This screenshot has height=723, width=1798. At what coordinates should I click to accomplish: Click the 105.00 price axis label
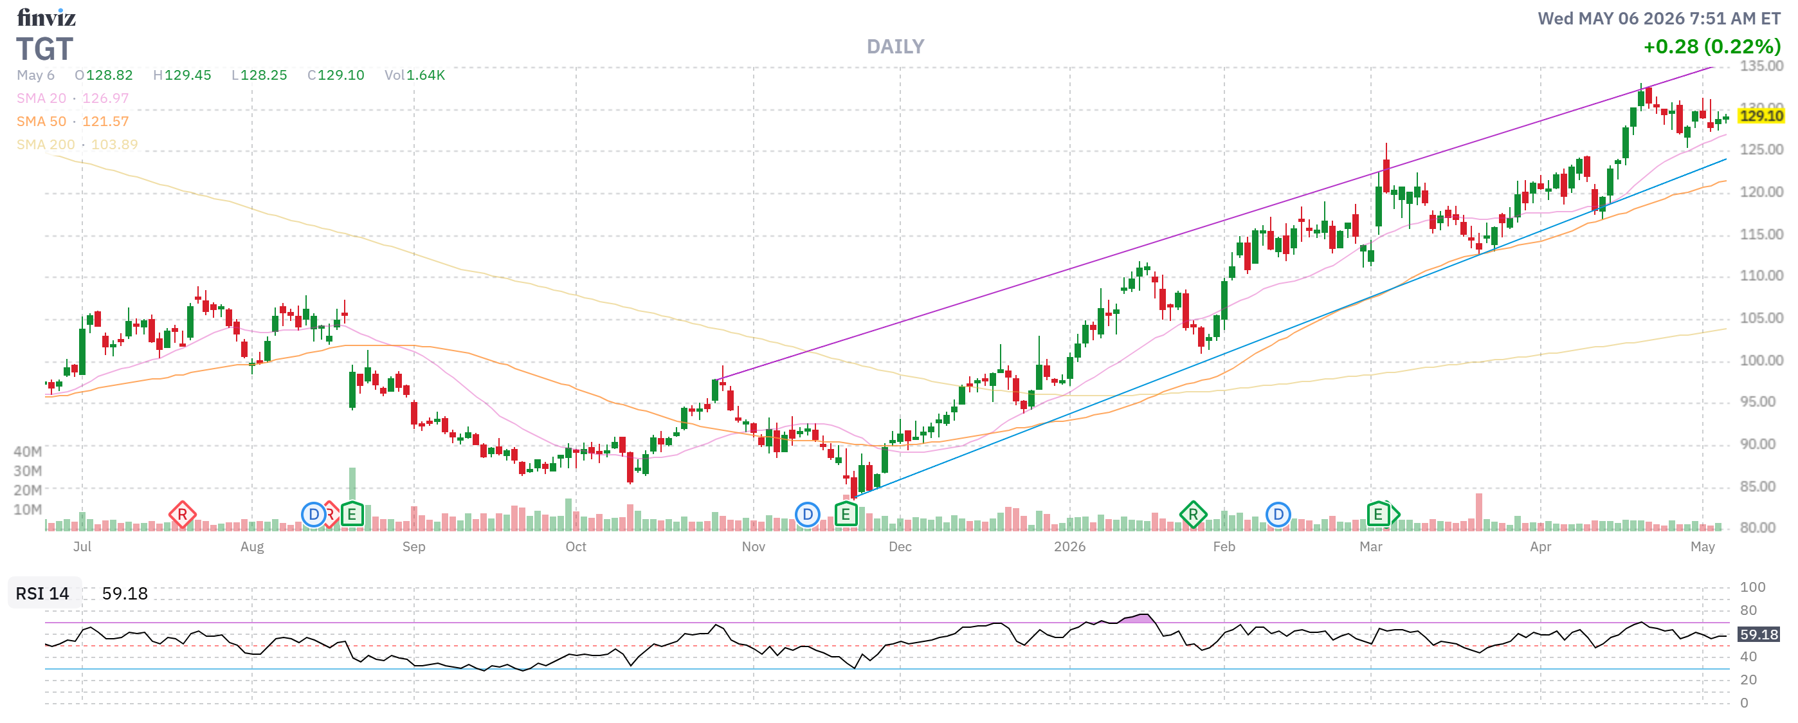pyautogui.click(x=1761, y=319)
